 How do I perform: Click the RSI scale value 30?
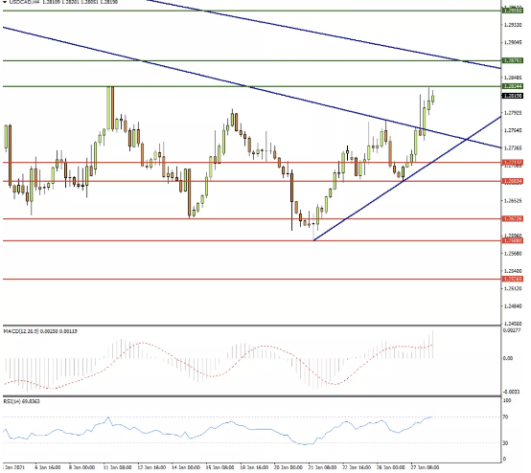pyautogui.click(x=505, y=443)
